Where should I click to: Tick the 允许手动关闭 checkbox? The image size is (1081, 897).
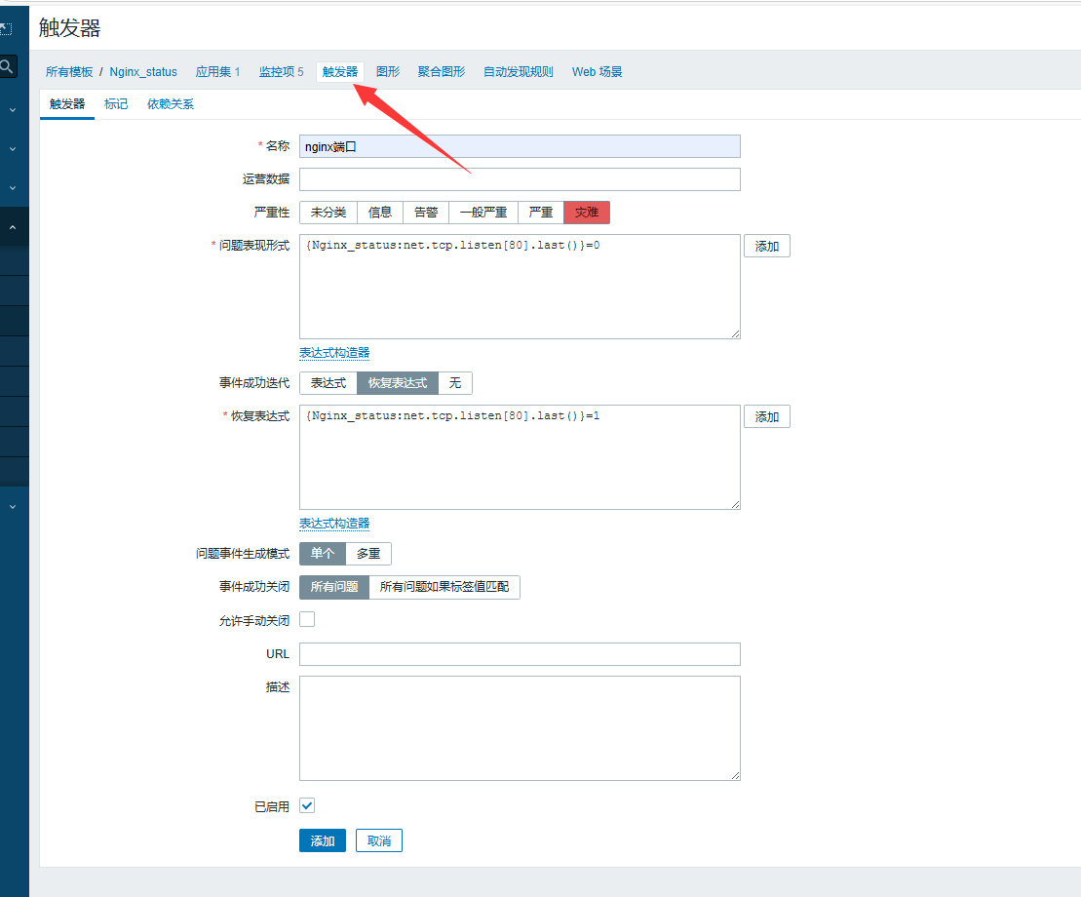coord(307,619)
